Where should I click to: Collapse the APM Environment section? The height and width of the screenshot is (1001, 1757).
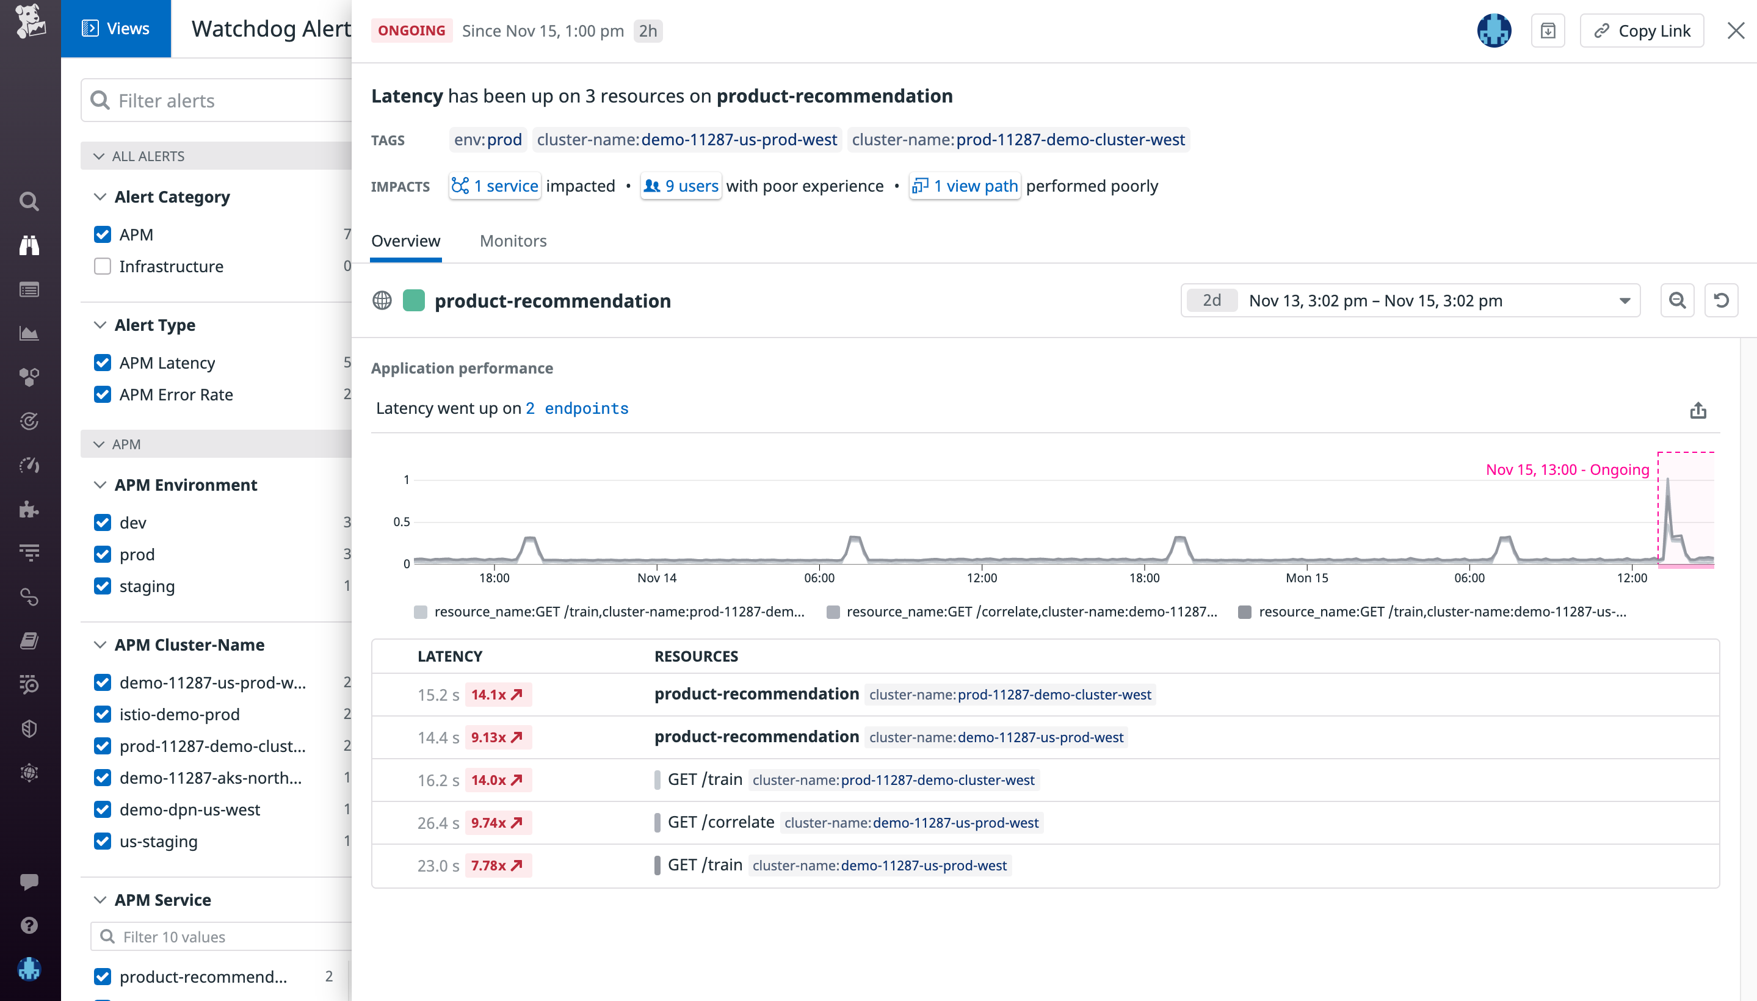[x=100, y=485]
